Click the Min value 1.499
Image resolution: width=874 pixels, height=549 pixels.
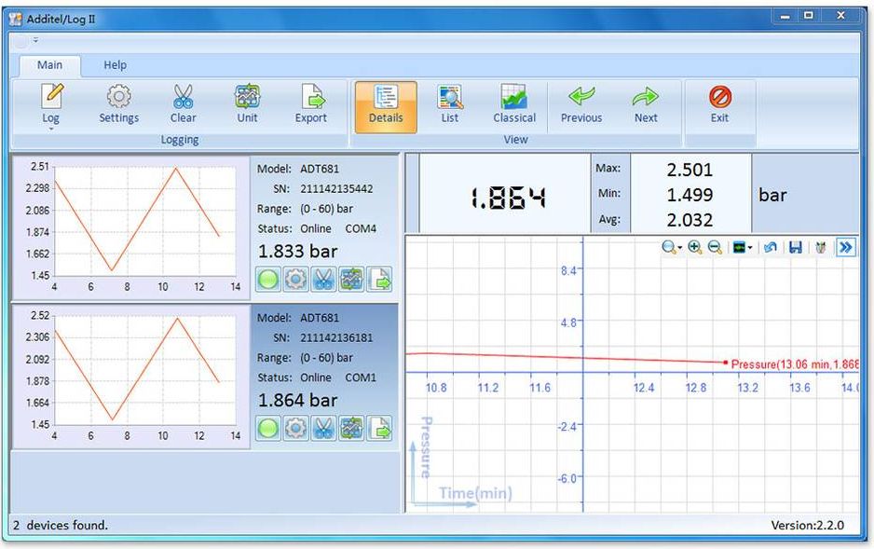coord(690,195)
